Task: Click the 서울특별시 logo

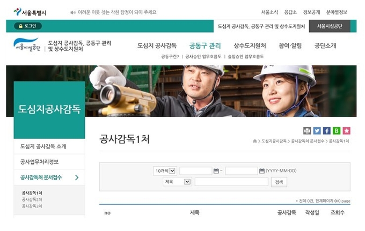Action: point(30,12)
